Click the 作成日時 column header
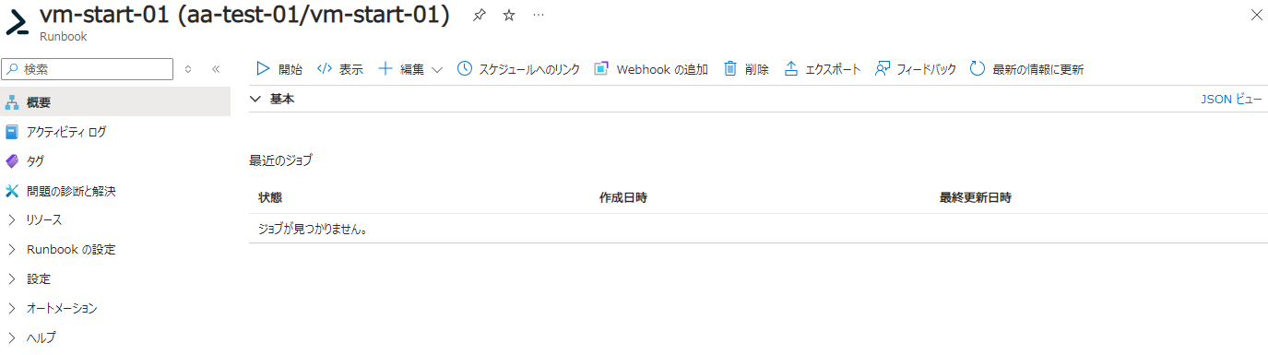 coord(622,198)
